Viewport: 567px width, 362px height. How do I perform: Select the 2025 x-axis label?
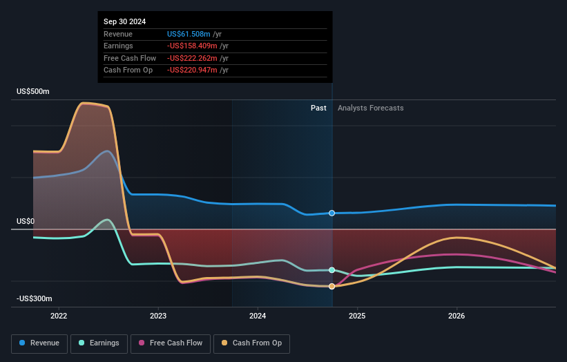(x=357, y=316)
